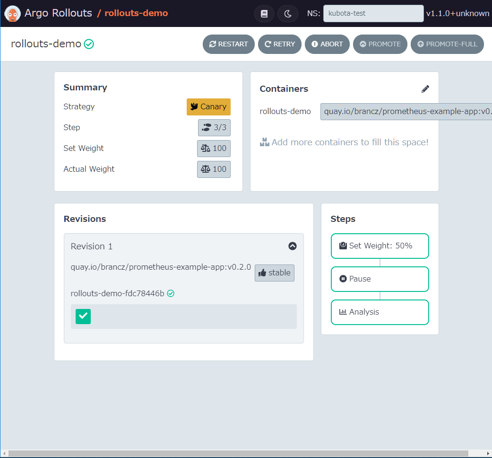The height and width of the screenshot is (458, 492).
Task: Select the Set Weight: 50% step
Action: [x=380, y=246]
